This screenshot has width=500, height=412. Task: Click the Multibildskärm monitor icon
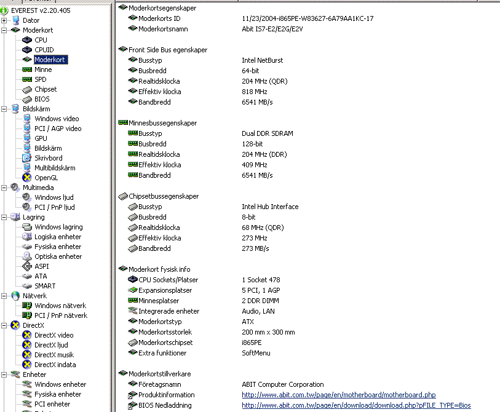tap(27, 168)
